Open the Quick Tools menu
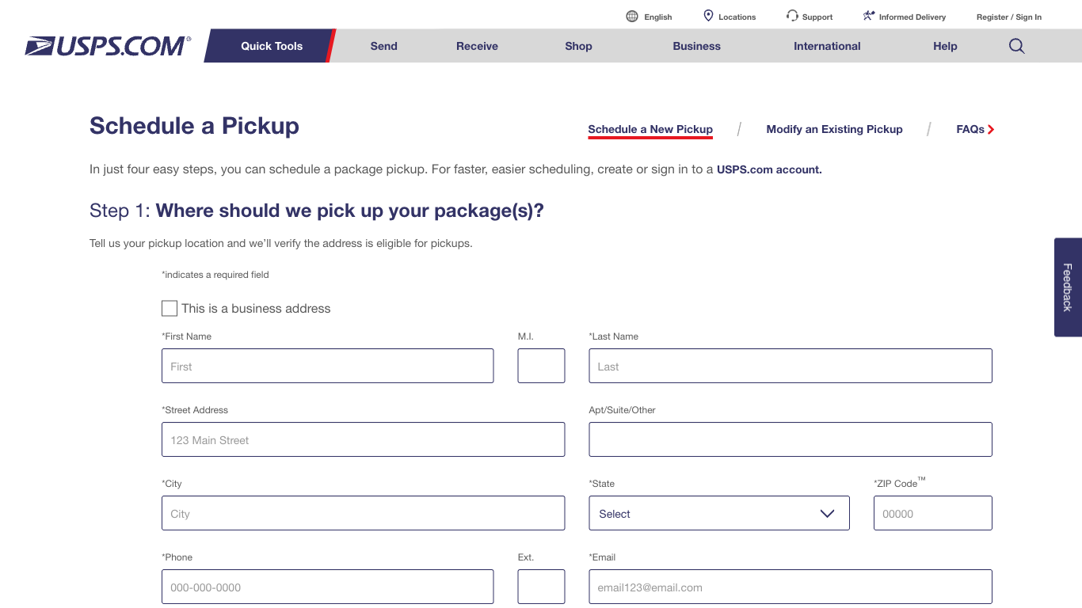 (272, 46)
